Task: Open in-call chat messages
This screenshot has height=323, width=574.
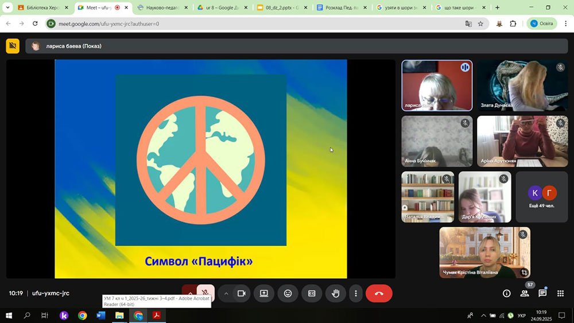Action: (542, 293)
